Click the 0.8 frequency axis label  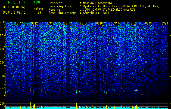(x=2, y=76)
